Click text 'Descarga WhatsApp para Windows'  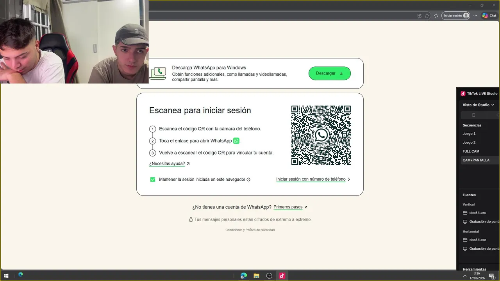[209, 68]
